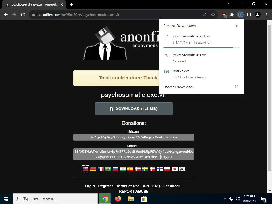Close the psychosomatic.exe.vir tab
This screenshot has height=204, width=272.
pyautogui.click(x=62, y=5)
